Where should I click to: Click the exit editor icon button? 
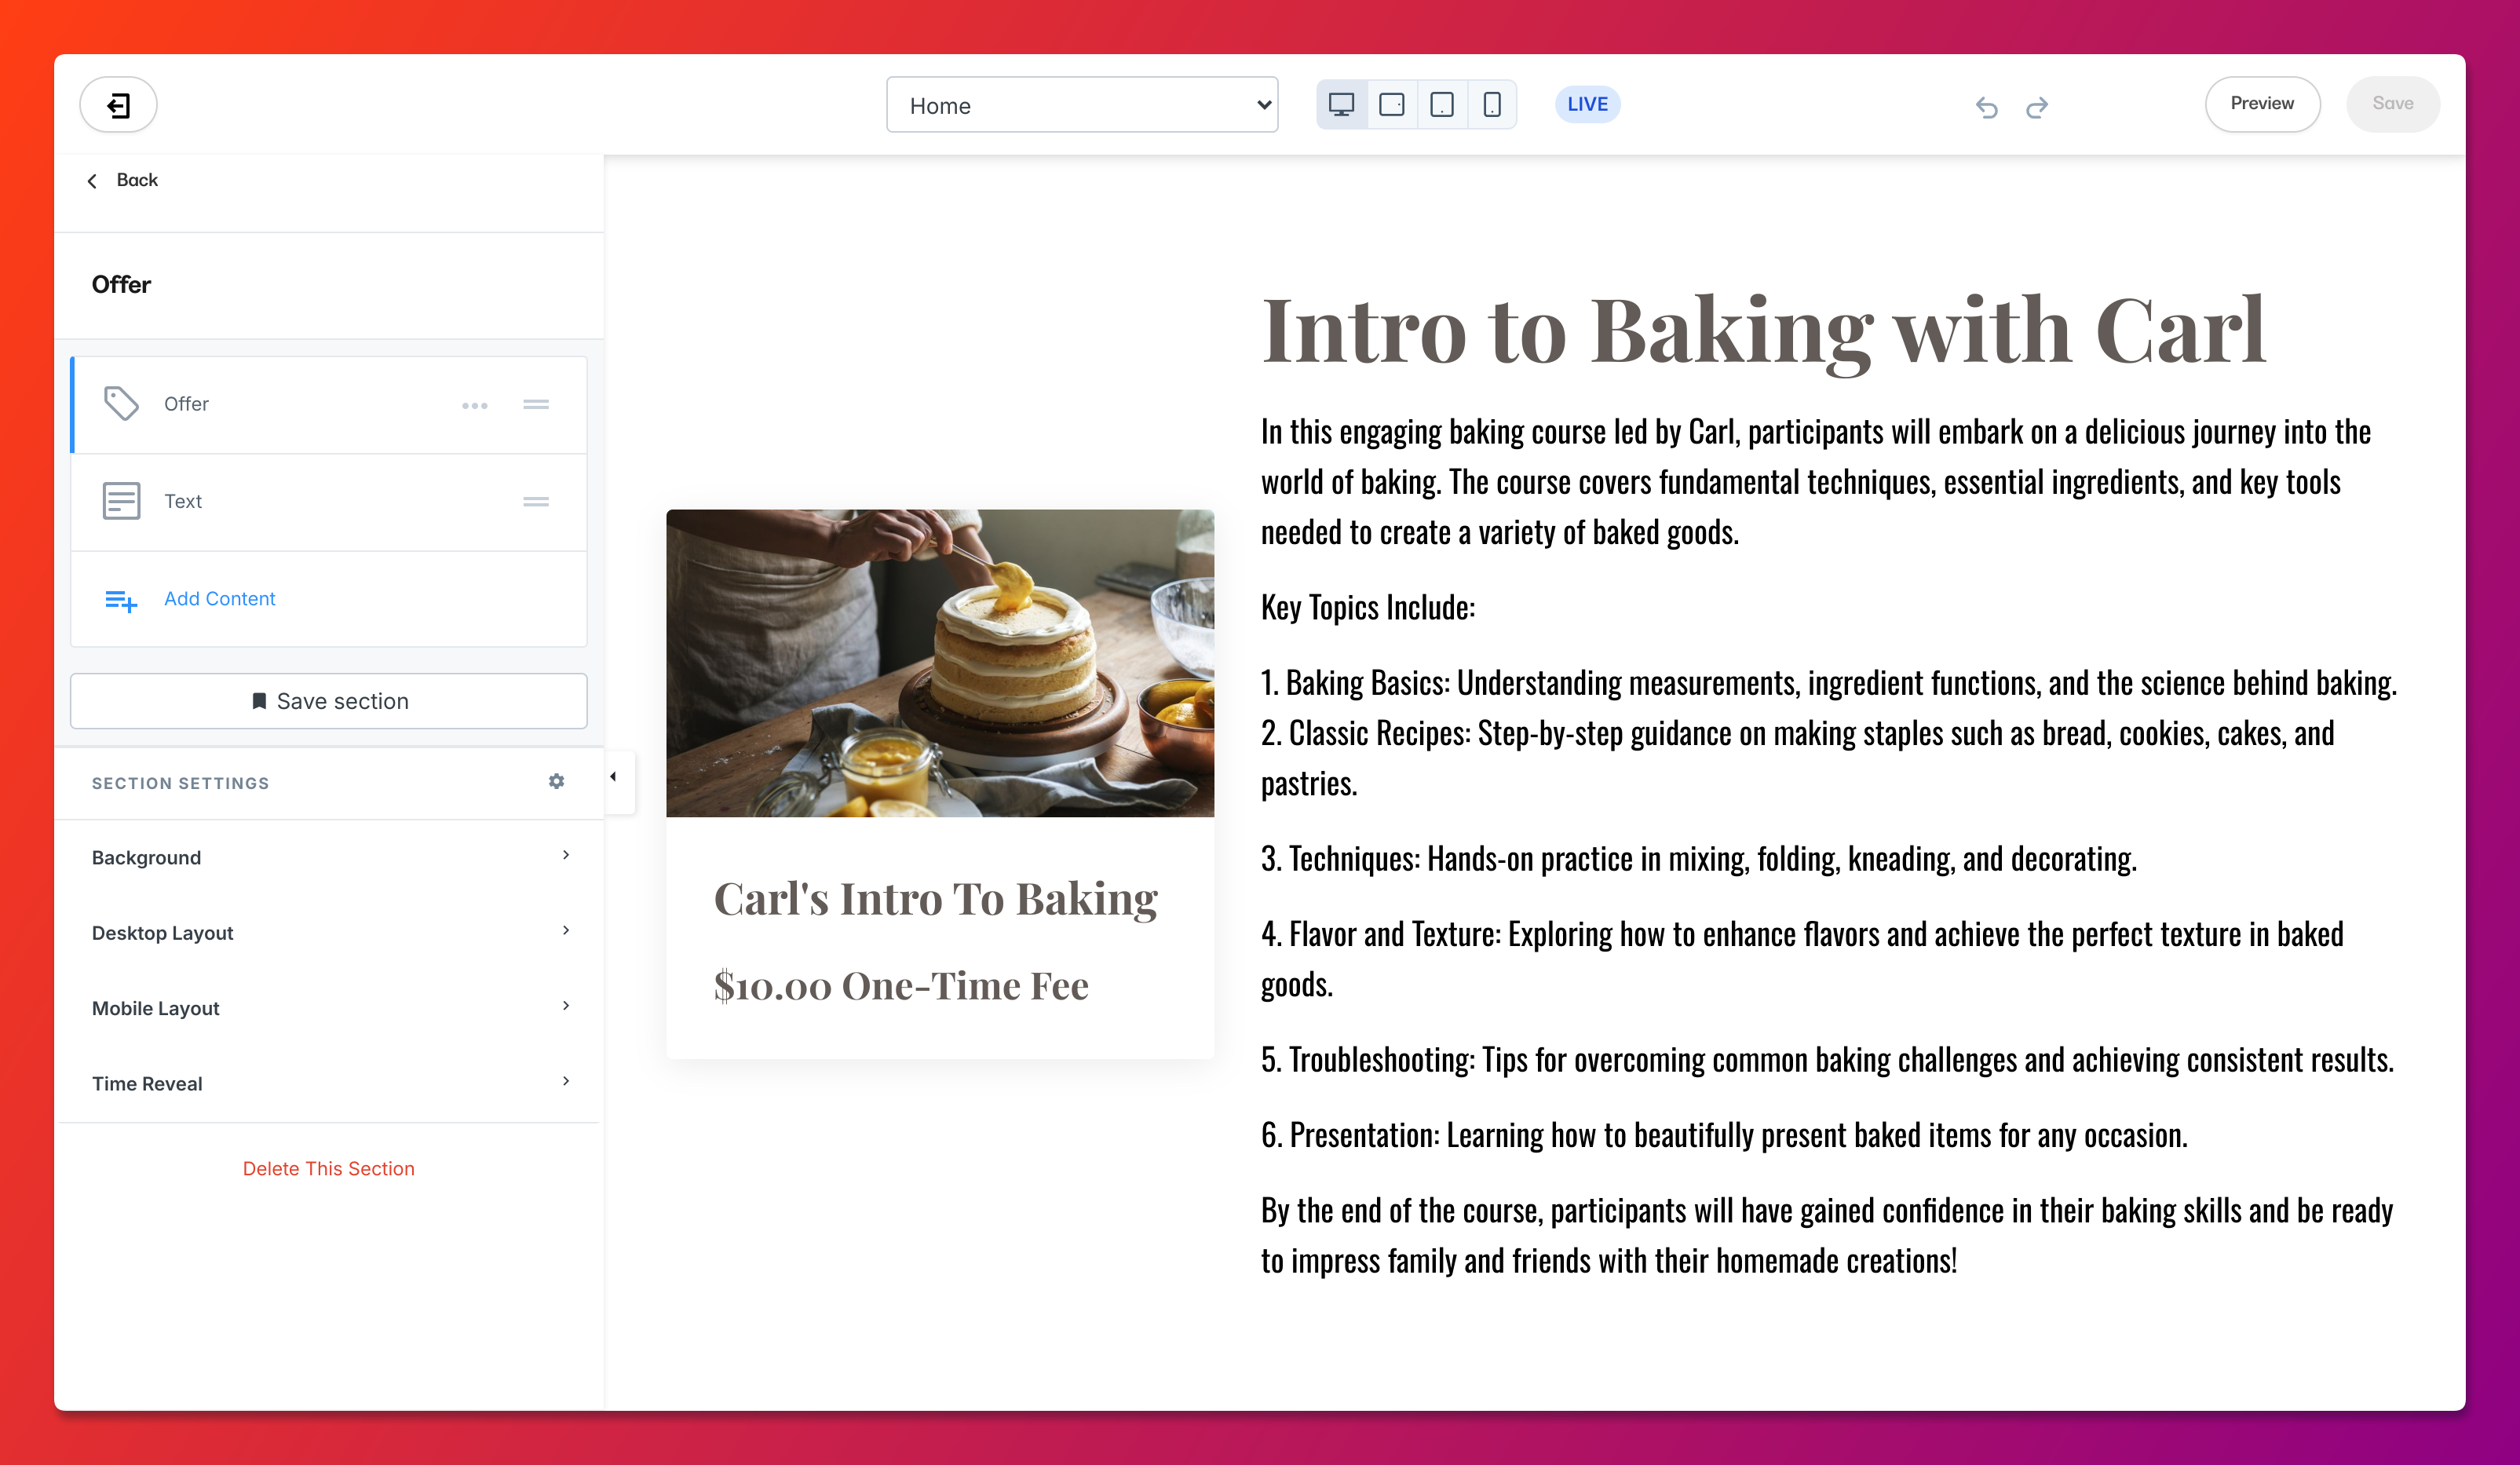[x=118, y=105]
